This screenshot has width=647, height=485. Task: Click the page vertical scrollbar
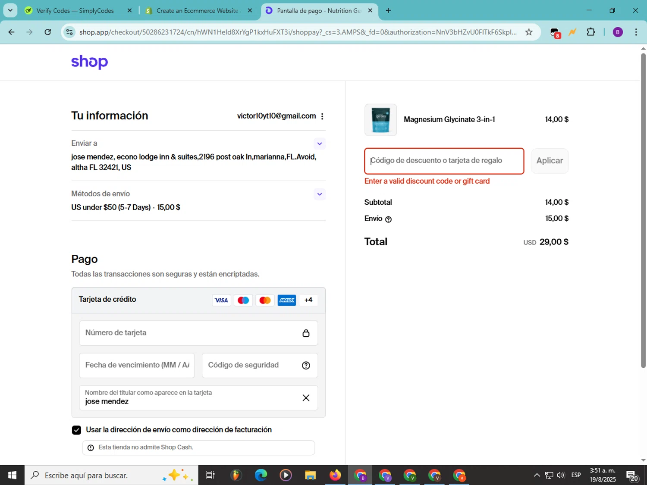click(x=643, y=210)
